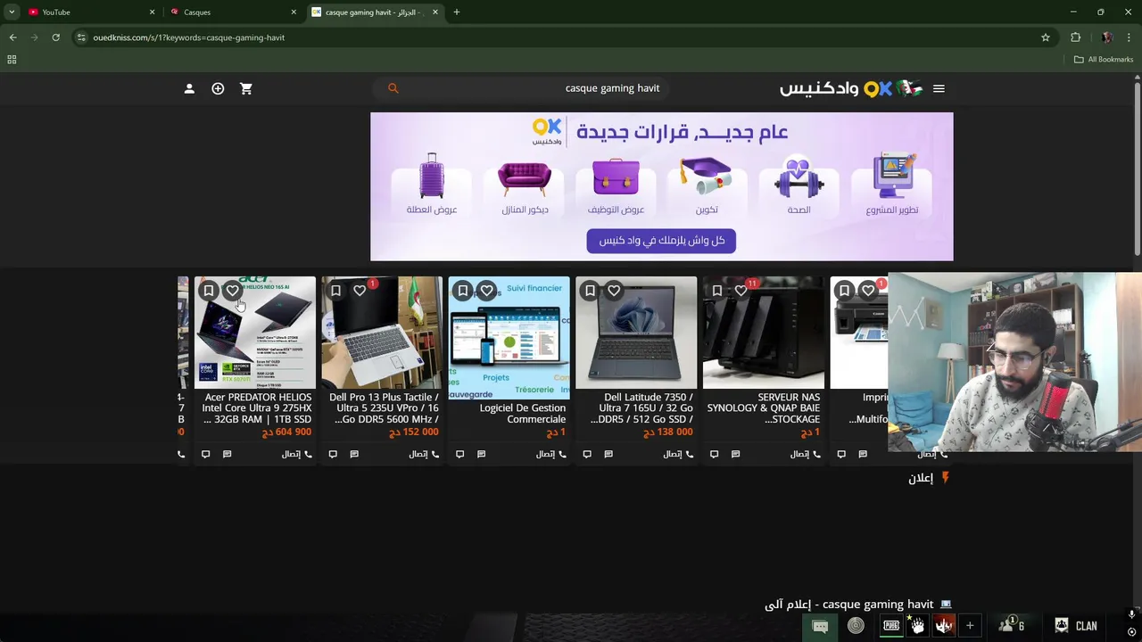Open comment icon on Acer PREDATOR ad

tap(205, 454)
